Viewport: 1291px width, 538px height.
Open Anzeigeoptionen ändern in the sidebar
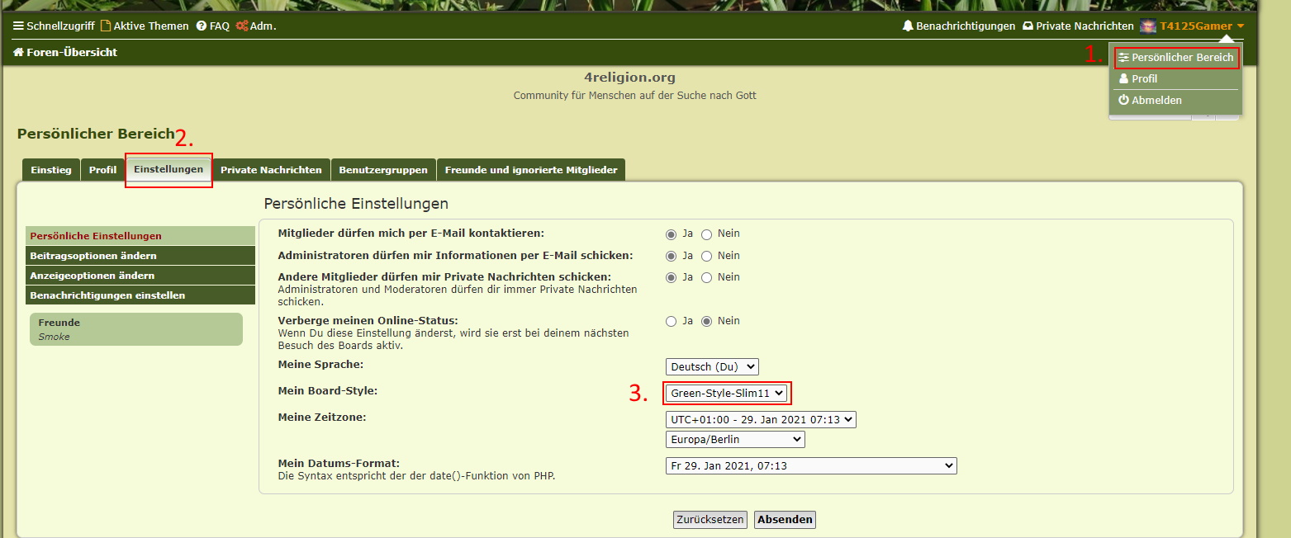point(93,276)
